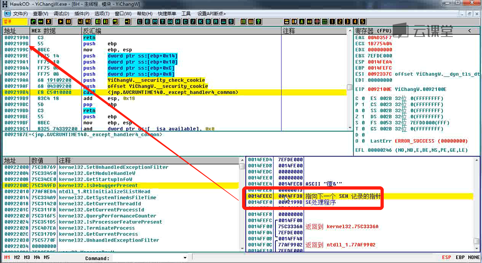482x263 pixels.
Task: Click the Step over toolbar icon
Action: pyautogui.click(x=88, y=21)
